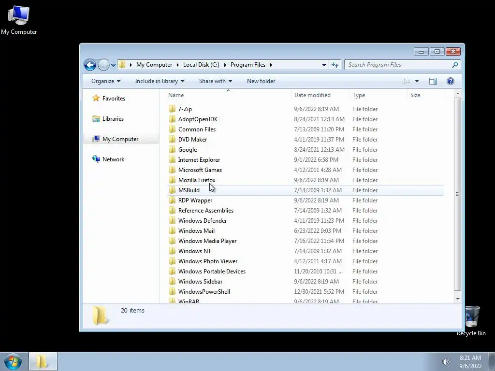Click the search magnifier icon

pos(455,65)
